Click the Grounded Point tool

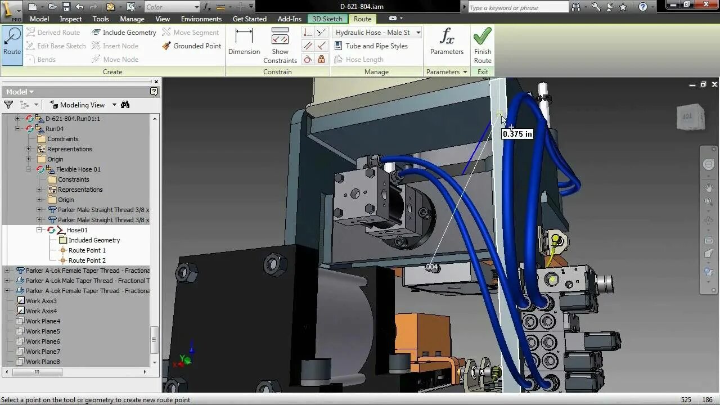[x=191, y=46]
